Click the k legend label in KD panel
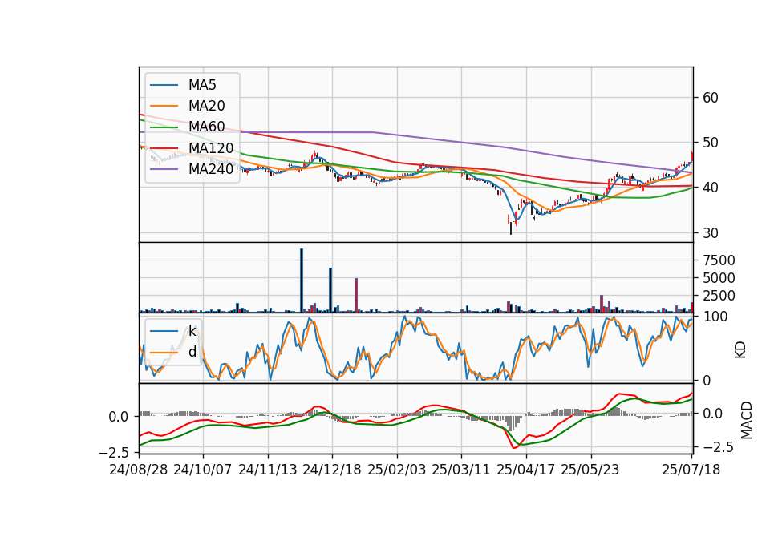 click(x=192, y=331)
